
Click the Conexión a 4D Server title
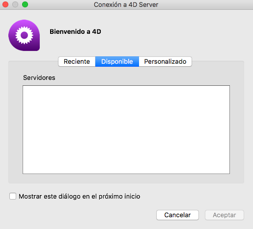click(x=126, y=4)
